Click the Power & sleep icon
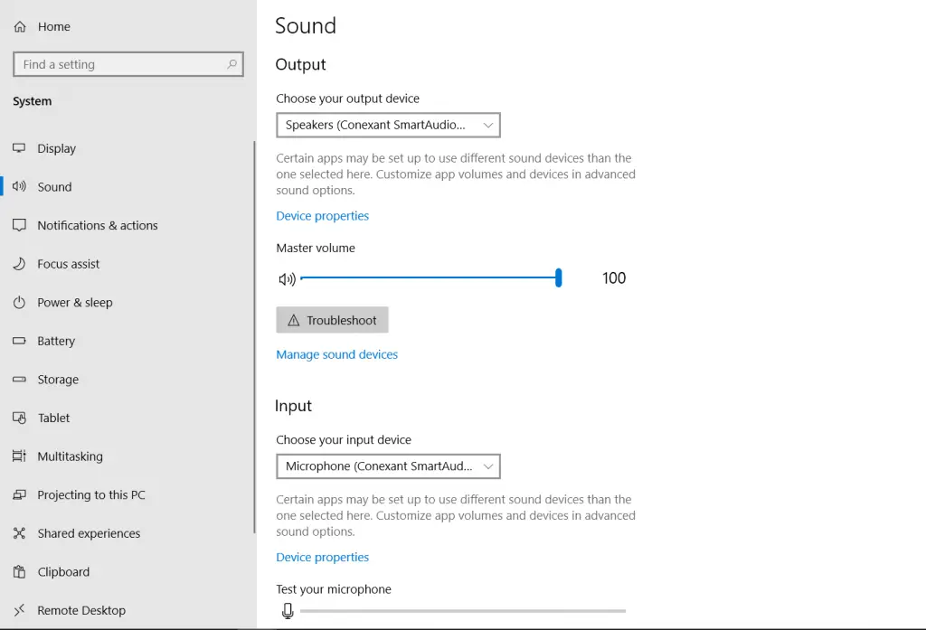The height and width of the screenshot is (630, 926). pos(20,303)
